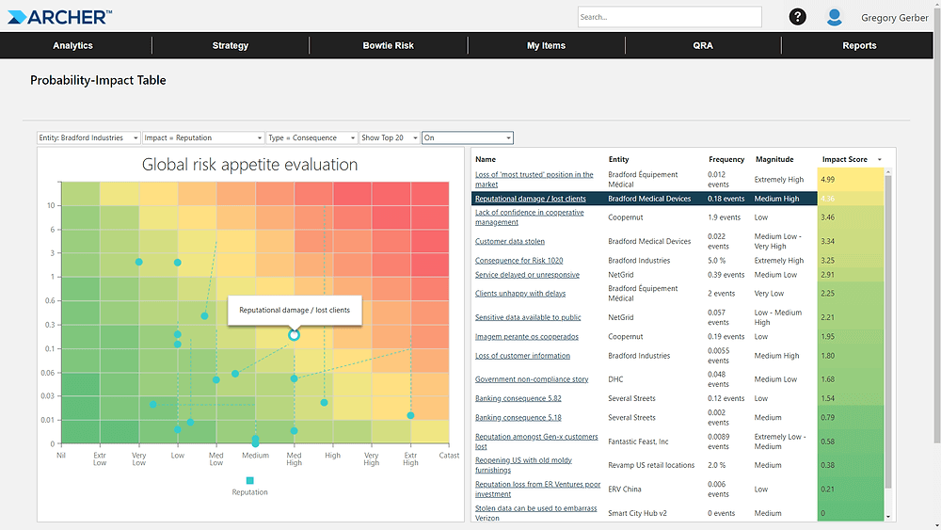
Task: Sort by the Frequency column header
Action: pyautogui.click(x=726, y=160)
